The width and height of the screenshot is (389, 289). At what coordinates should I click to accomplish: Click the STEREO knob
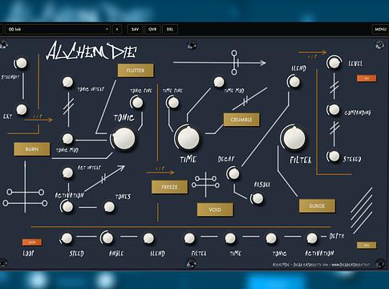click(x=334, y=156)
